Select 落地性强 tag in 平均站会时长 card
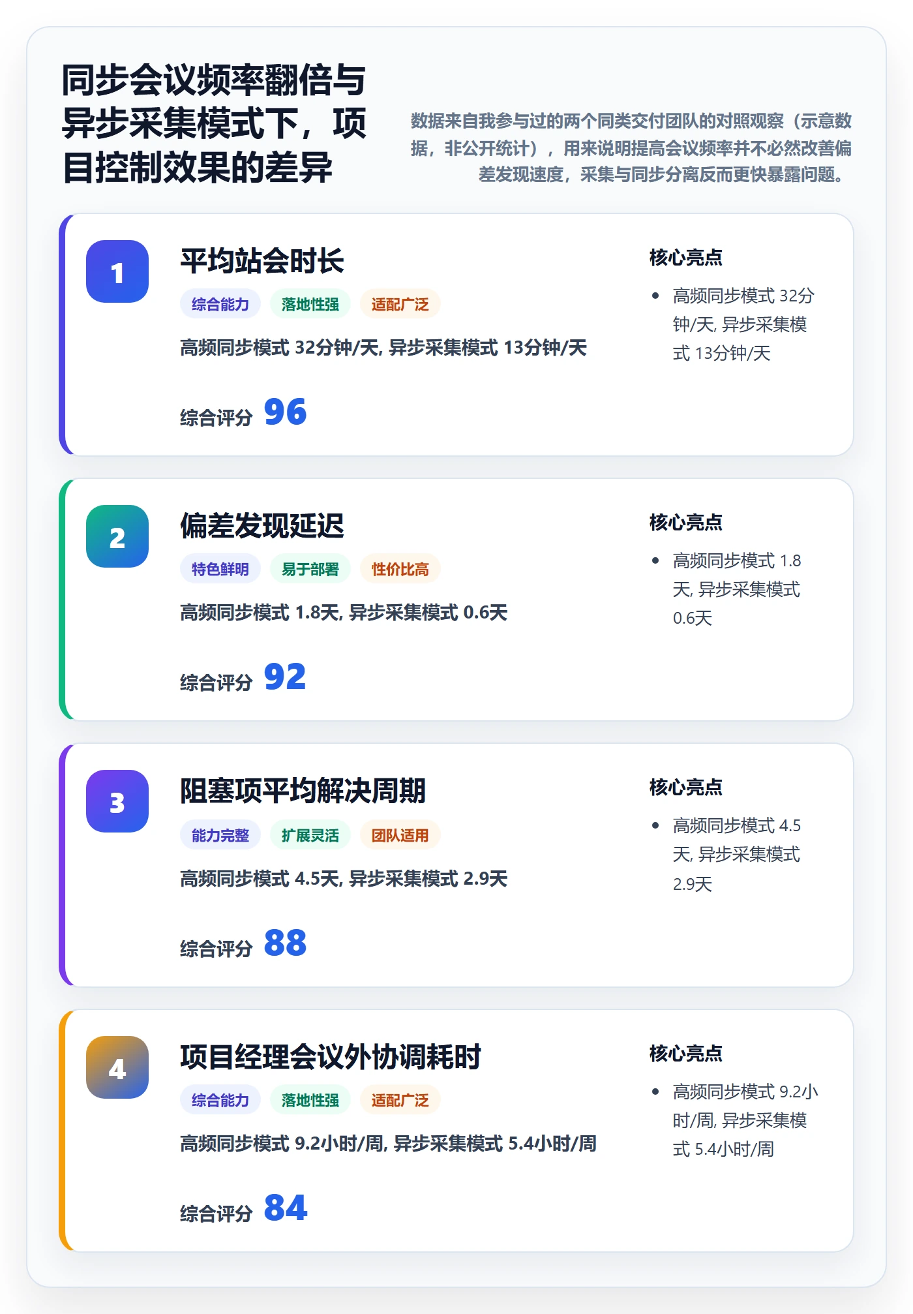 click(x=310, y=304)
